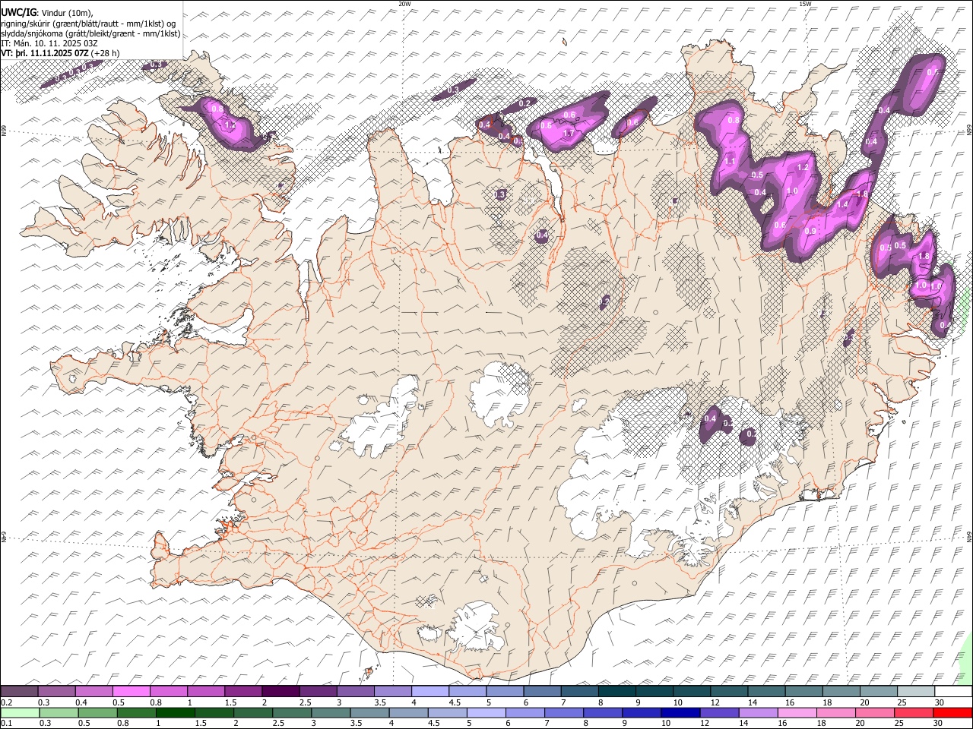The height and width of the screenshot is (729, 973).
Task: Click the Hofsjökull glacier in central Iceland
Action: [500, 395]
